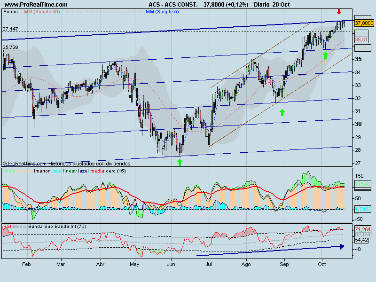Select the 'ACS - ACS CONST.' chart title
The width and height of the screenshot is (376, 282).
point(173,4)
